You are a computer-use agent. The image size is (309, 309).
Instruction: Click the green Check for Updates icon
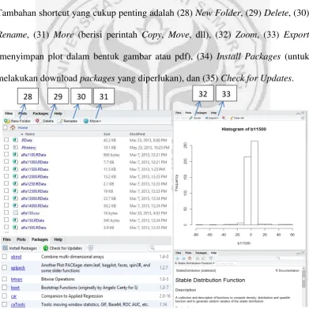(46, 248)
